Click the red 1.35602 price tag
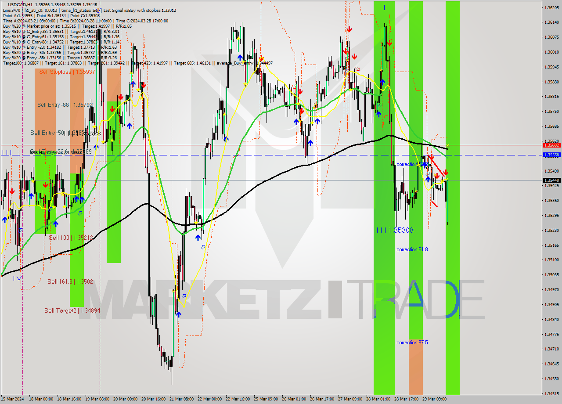The width and height of the screenshot is (562, 404). click(551, 145)
